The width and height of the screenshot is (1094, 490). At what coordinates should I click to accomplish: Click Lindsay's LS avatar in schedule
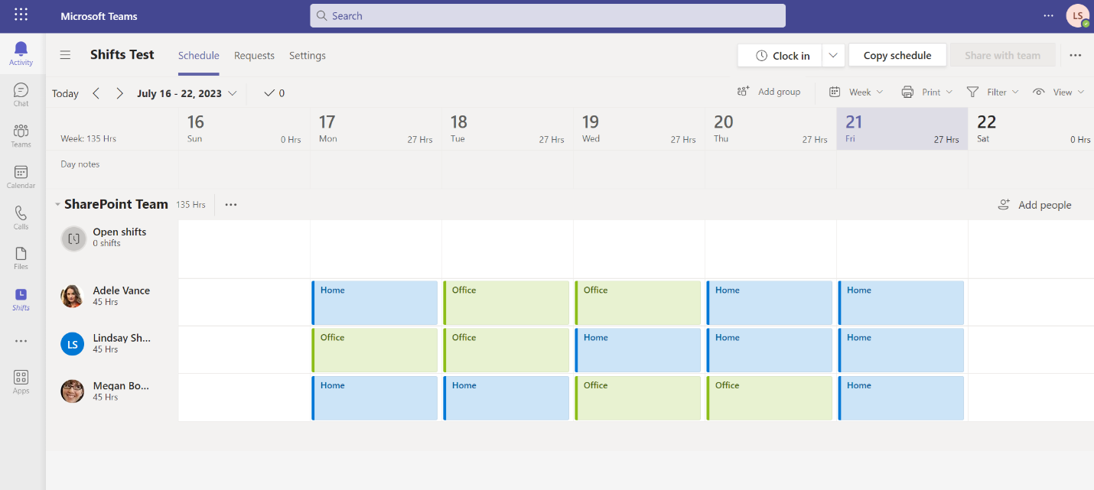coord(73,344)
